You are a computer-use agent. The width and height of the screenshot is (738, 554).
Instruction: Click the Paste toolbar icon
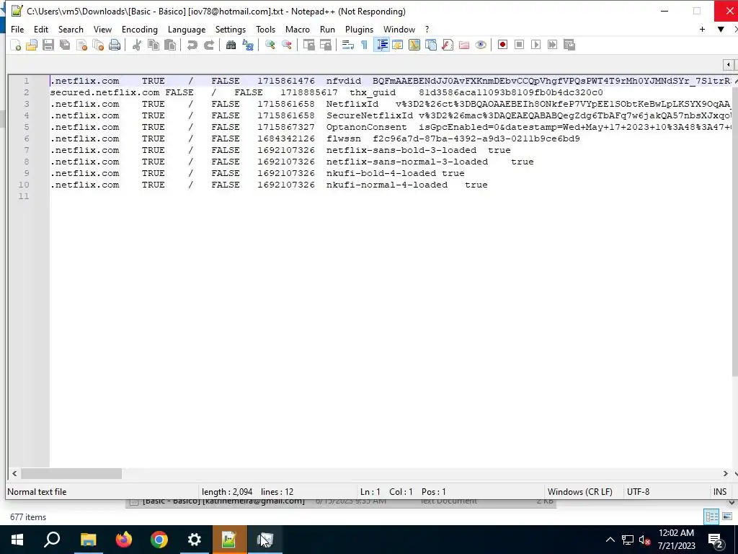point(170,45)
